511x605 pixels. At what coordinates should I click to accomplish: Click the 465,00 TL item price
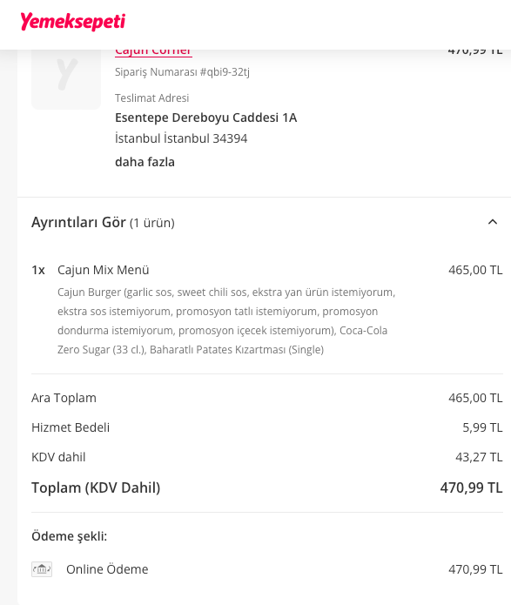point(475,270)
